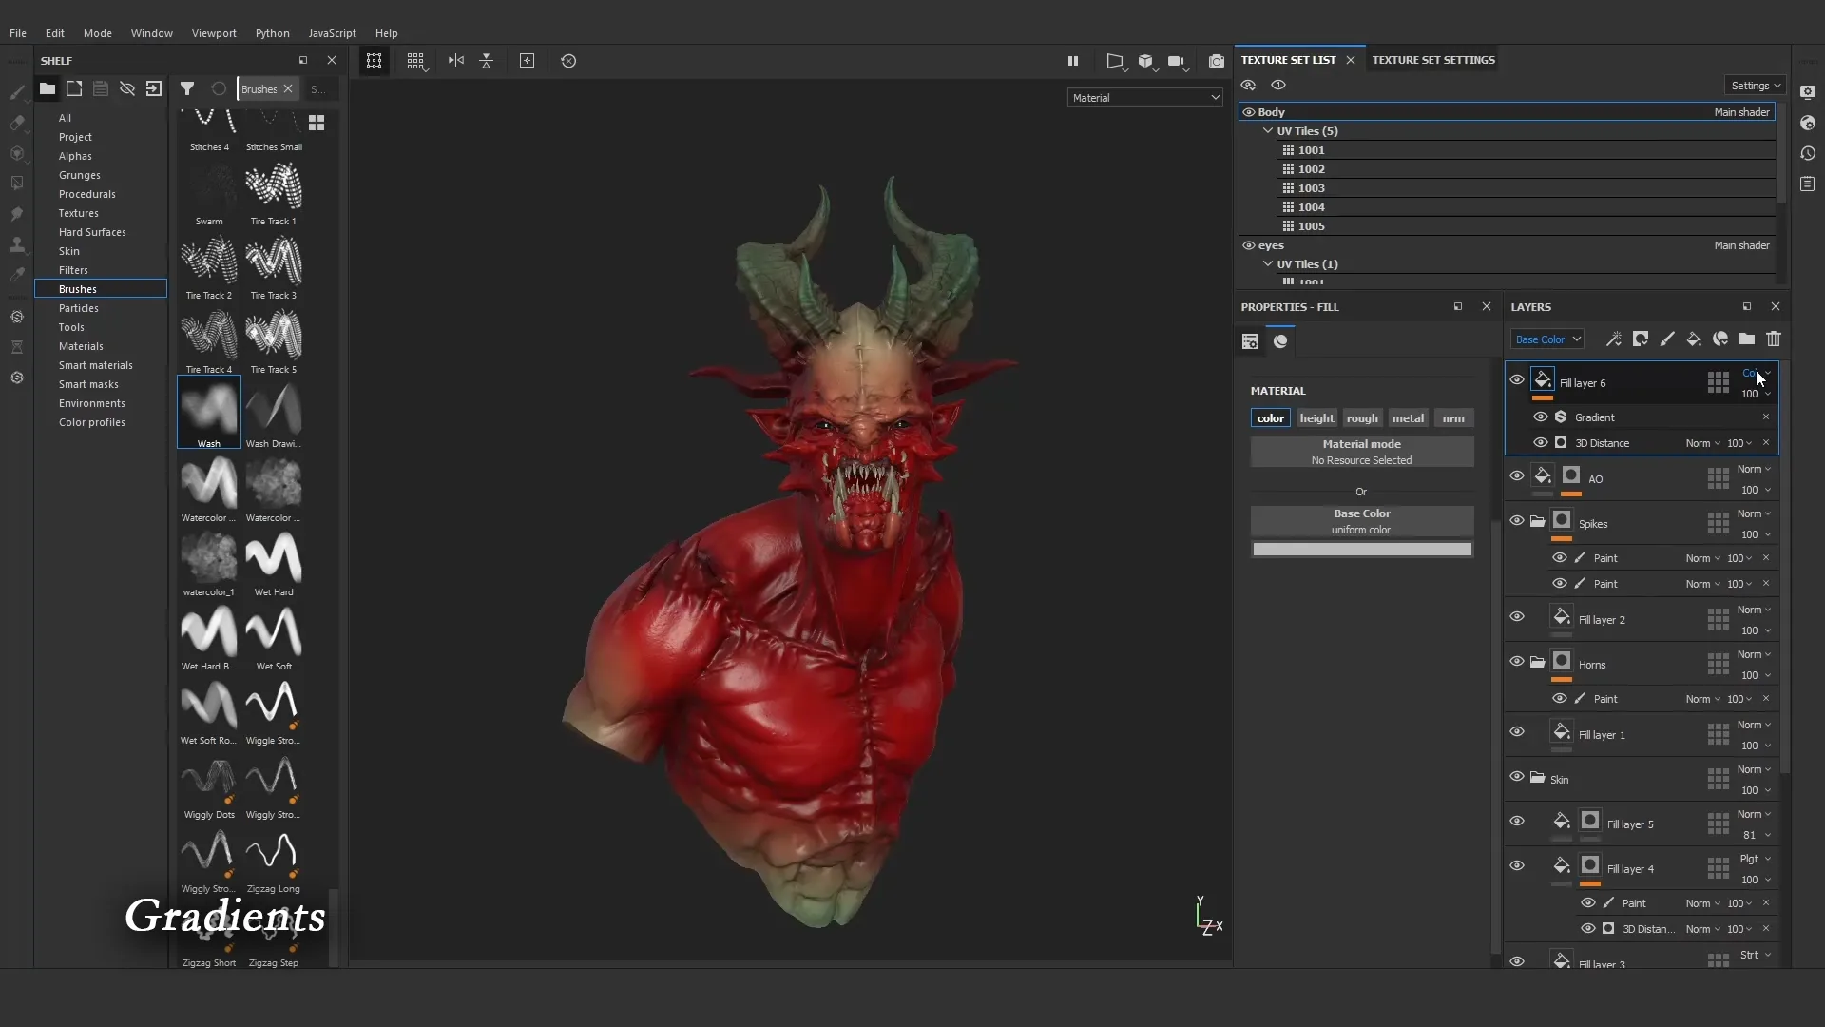Screen dimensions: 1825x1027
Task: Add a new fill layer in the Layers panel
Action: pyautogui.click(x=1695, y=339)
